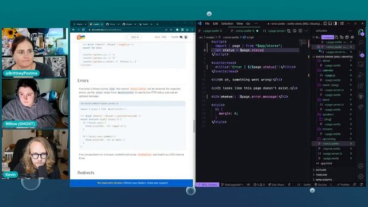Image resolution: width=368 pixels, height=207 pixels.
Task: Click the feat/upgrade branch in status bar
Action: coord(232,185)
